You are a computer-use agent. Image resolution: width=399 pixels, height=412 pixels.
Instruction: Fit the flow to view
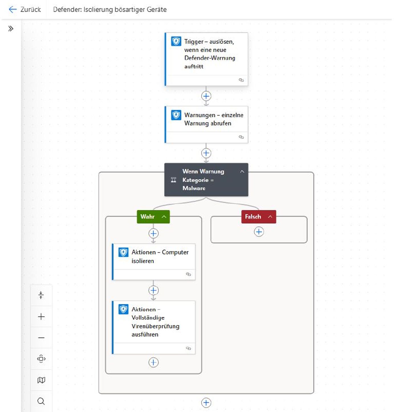(x=41, y=359)
